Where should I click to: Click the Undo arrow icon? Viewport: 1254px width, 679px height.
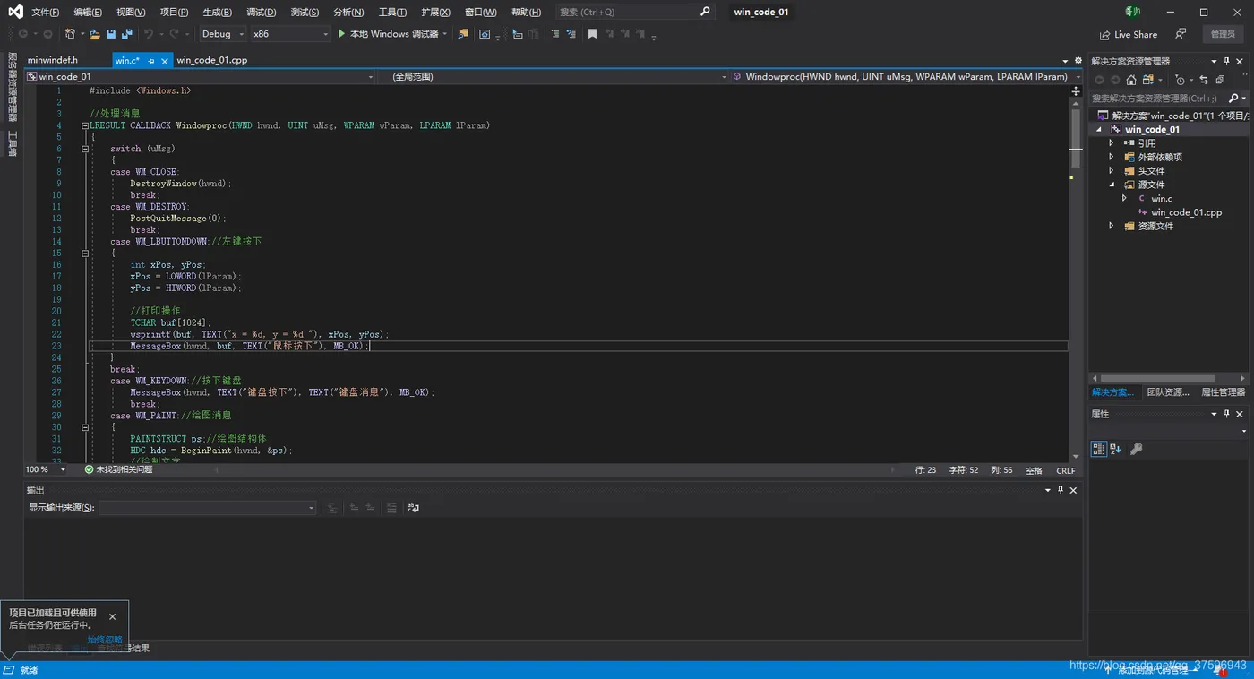[149, 34]
